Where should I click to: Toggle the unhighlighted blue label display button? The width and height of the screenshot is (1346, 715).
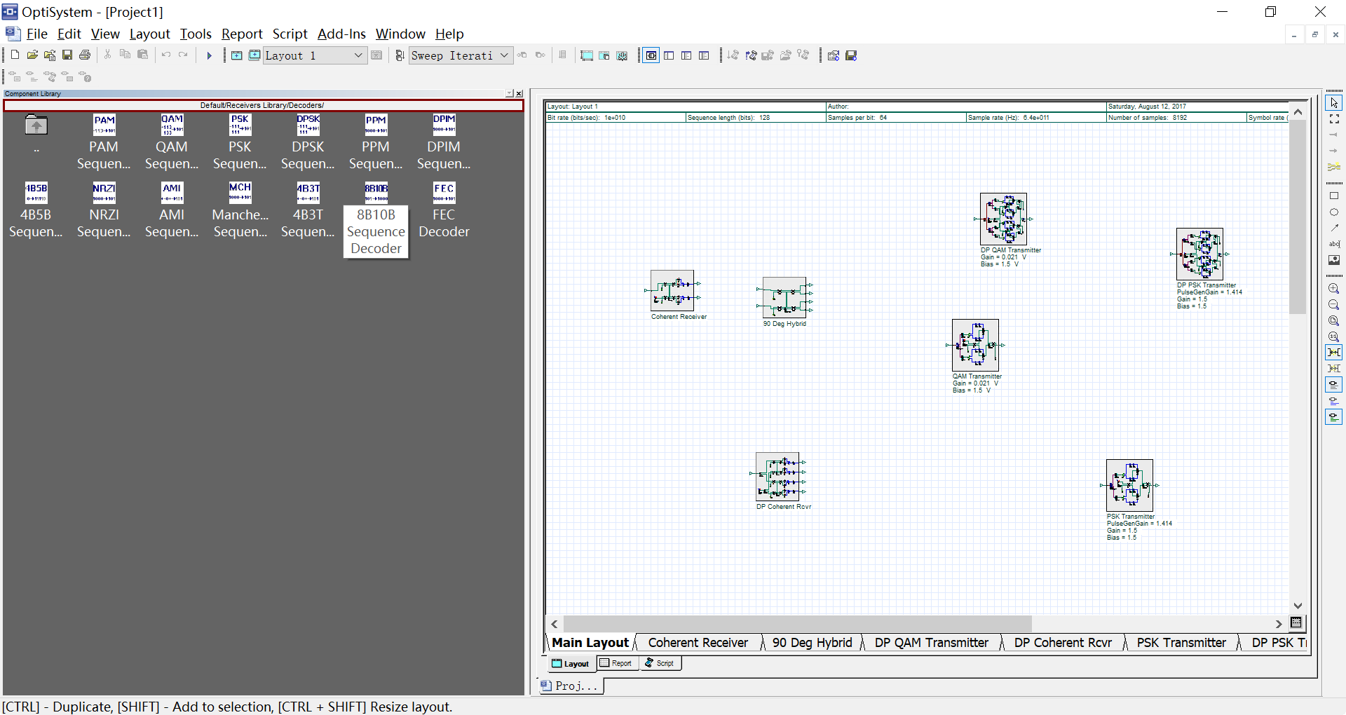tap(1334, 401)
